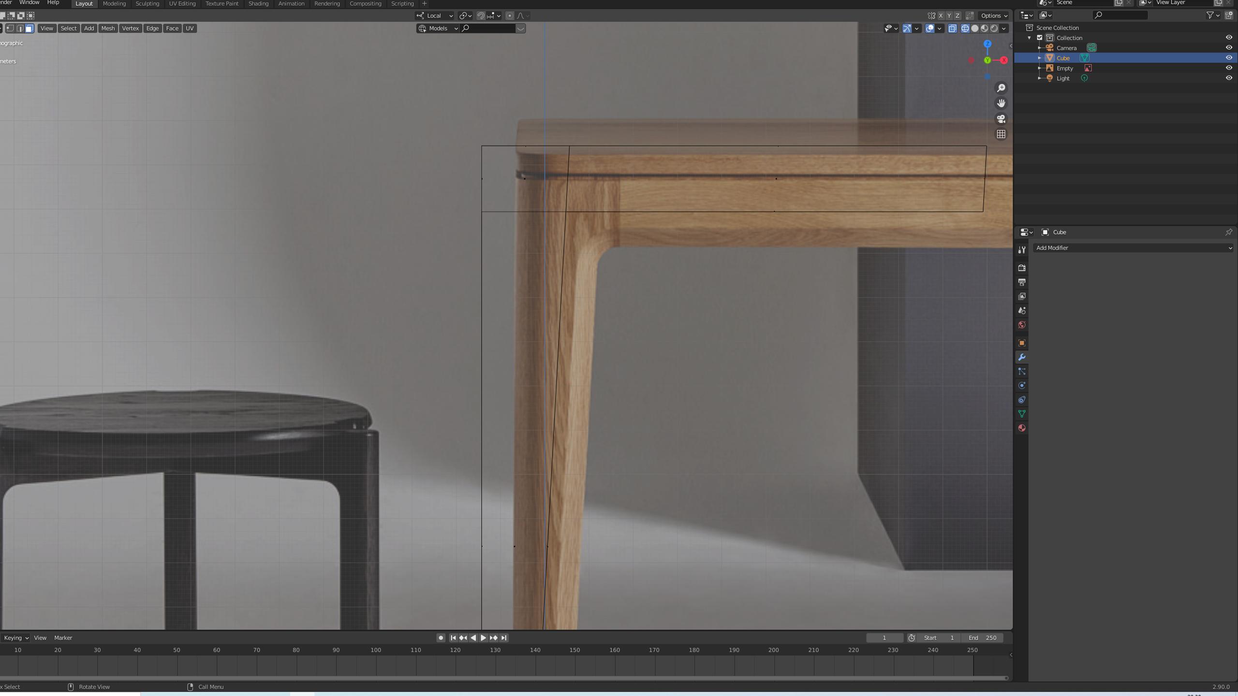Image resolution: width=1238 pixels, height=696 pixels.
Task: Open the Object Data mesh properties tab
Action: click(x=1021, y=414)
